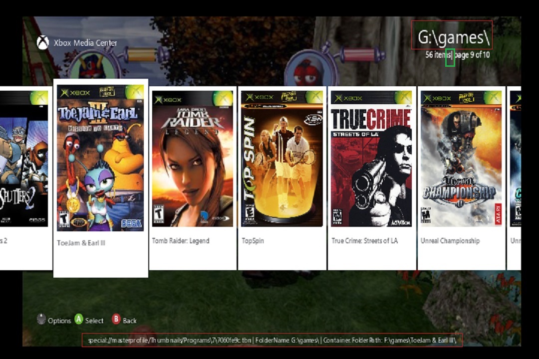The image size is (539, 359).
Task: Click the "page 9 of 10" indicator
Action: click(x=472, y=55)
